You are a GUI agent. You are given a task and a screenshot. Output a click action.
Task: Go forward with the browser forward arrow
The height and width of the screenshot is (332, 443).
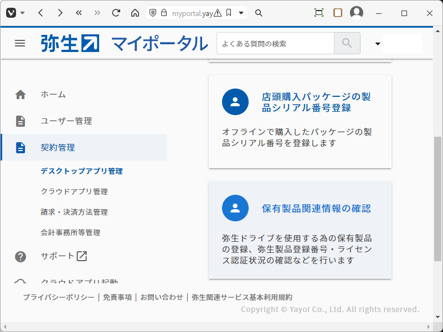60,13
